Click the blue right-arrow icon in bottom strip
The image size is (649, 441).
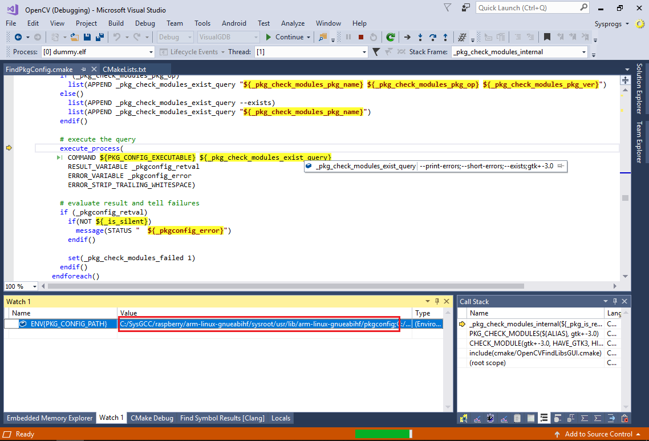pos(611,418)
